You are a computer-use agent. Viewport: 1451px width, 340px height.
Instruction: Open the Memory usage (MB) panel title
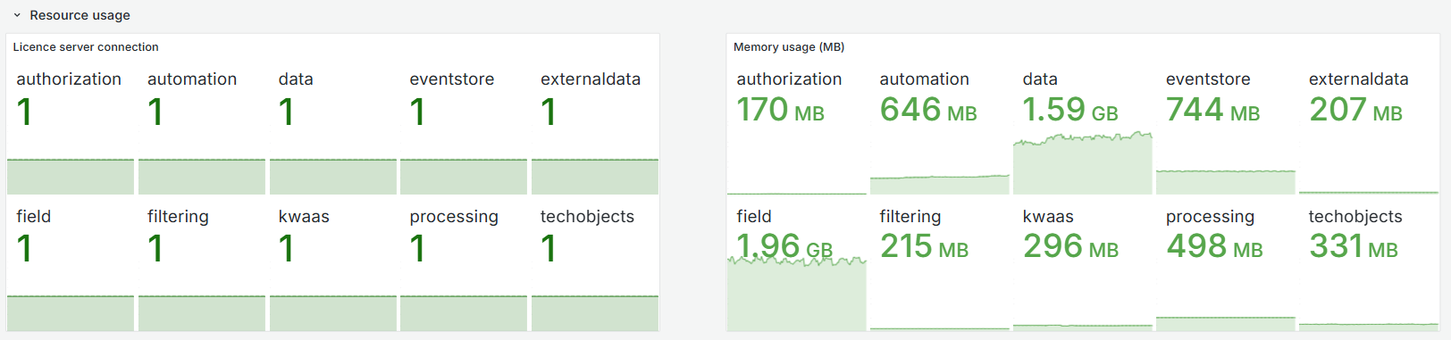789,46
